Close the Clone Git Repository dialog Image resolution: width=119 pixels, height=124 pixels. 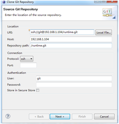112,1
